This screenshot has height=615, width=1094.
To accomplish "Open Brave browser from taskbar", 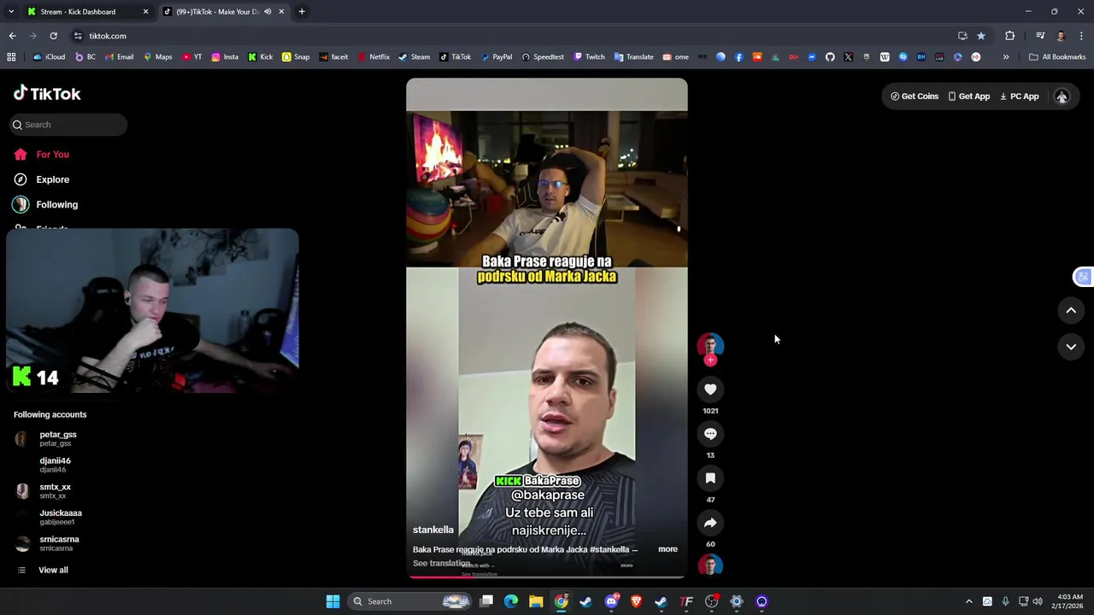I will (x=636, y=601).
